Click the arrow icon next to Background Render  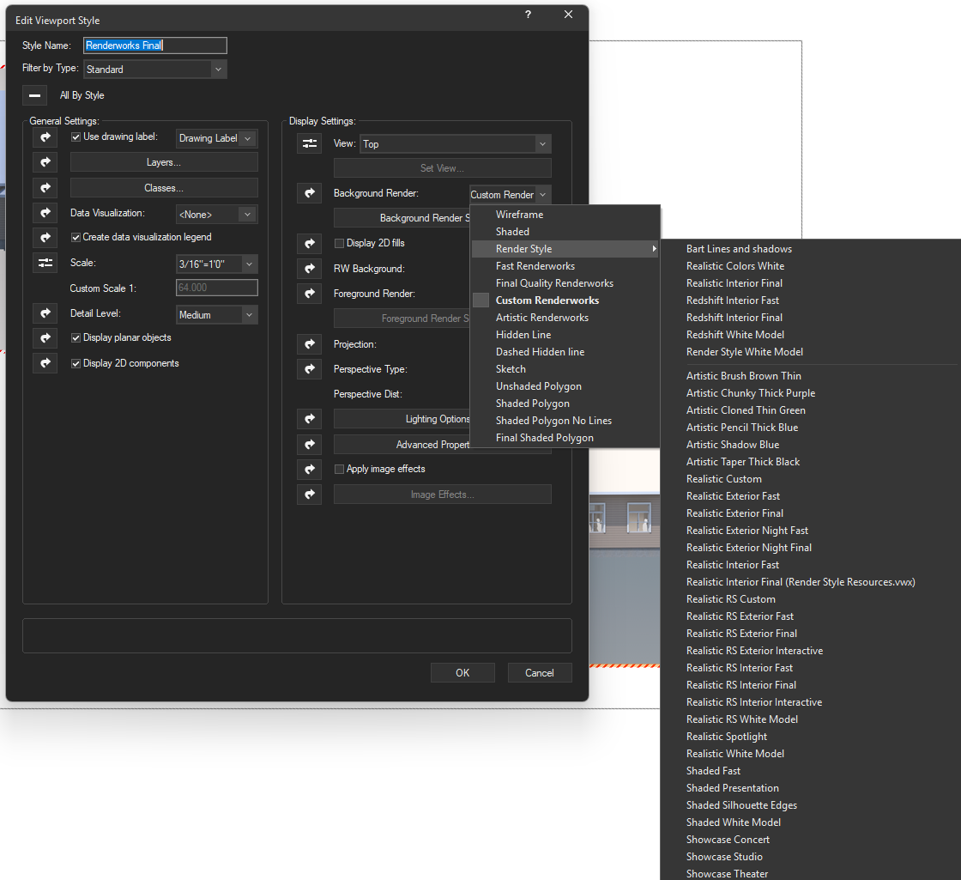click(310, 194)
